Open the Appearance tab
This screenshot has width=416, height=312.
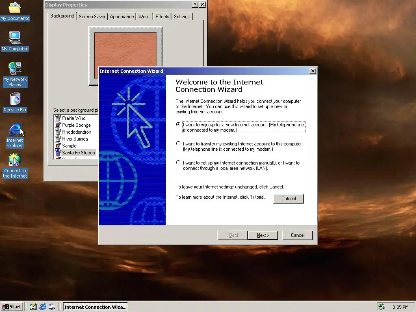122,16
